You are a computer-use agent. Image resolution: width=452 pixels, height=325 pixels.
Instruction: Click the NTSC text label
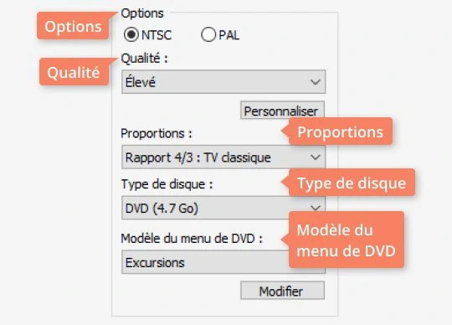157,35
